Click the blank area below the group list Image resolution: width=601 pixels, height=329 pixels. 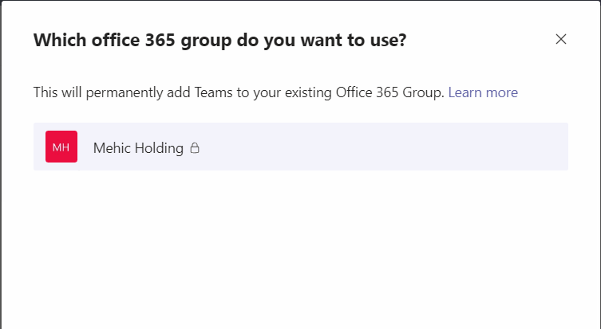tap(300, 247)
